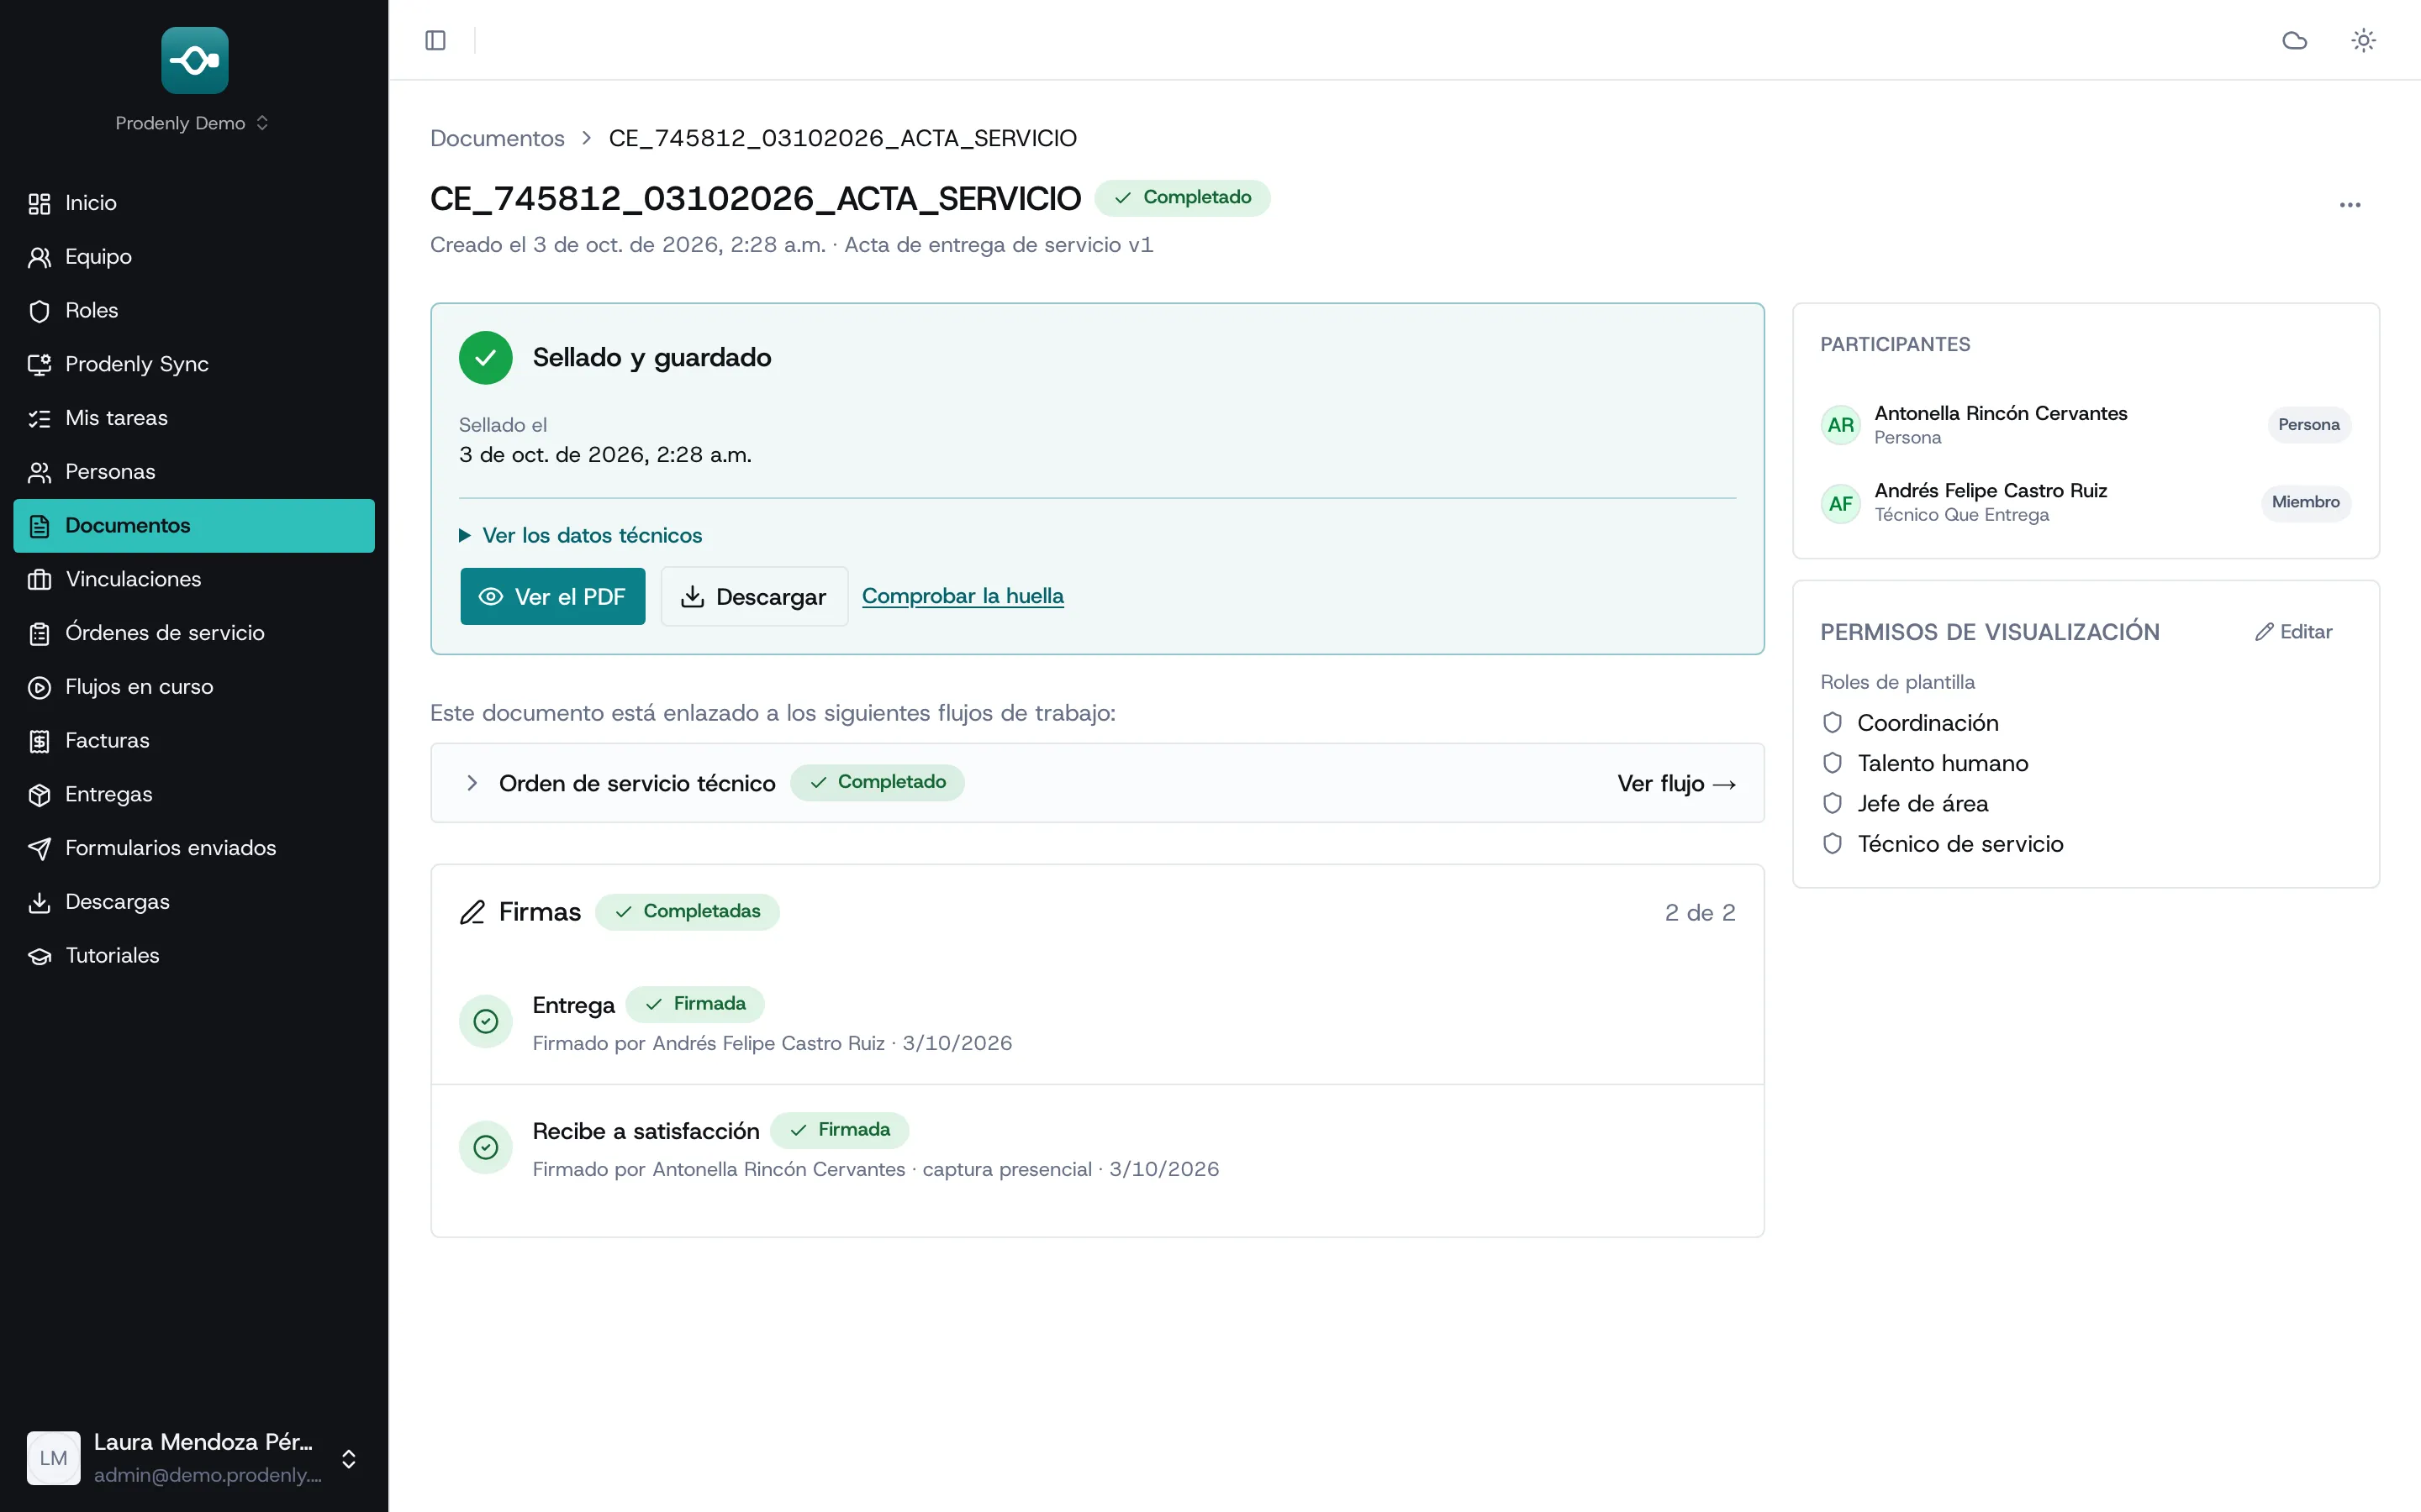
Task: Click Coordinación role entry
Action: point(1910,723)
